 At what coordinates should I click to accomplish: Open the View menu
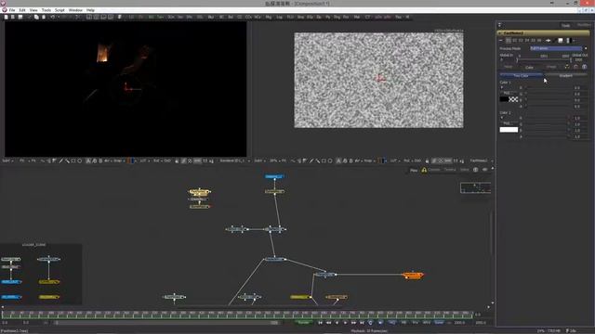[33, 10]
